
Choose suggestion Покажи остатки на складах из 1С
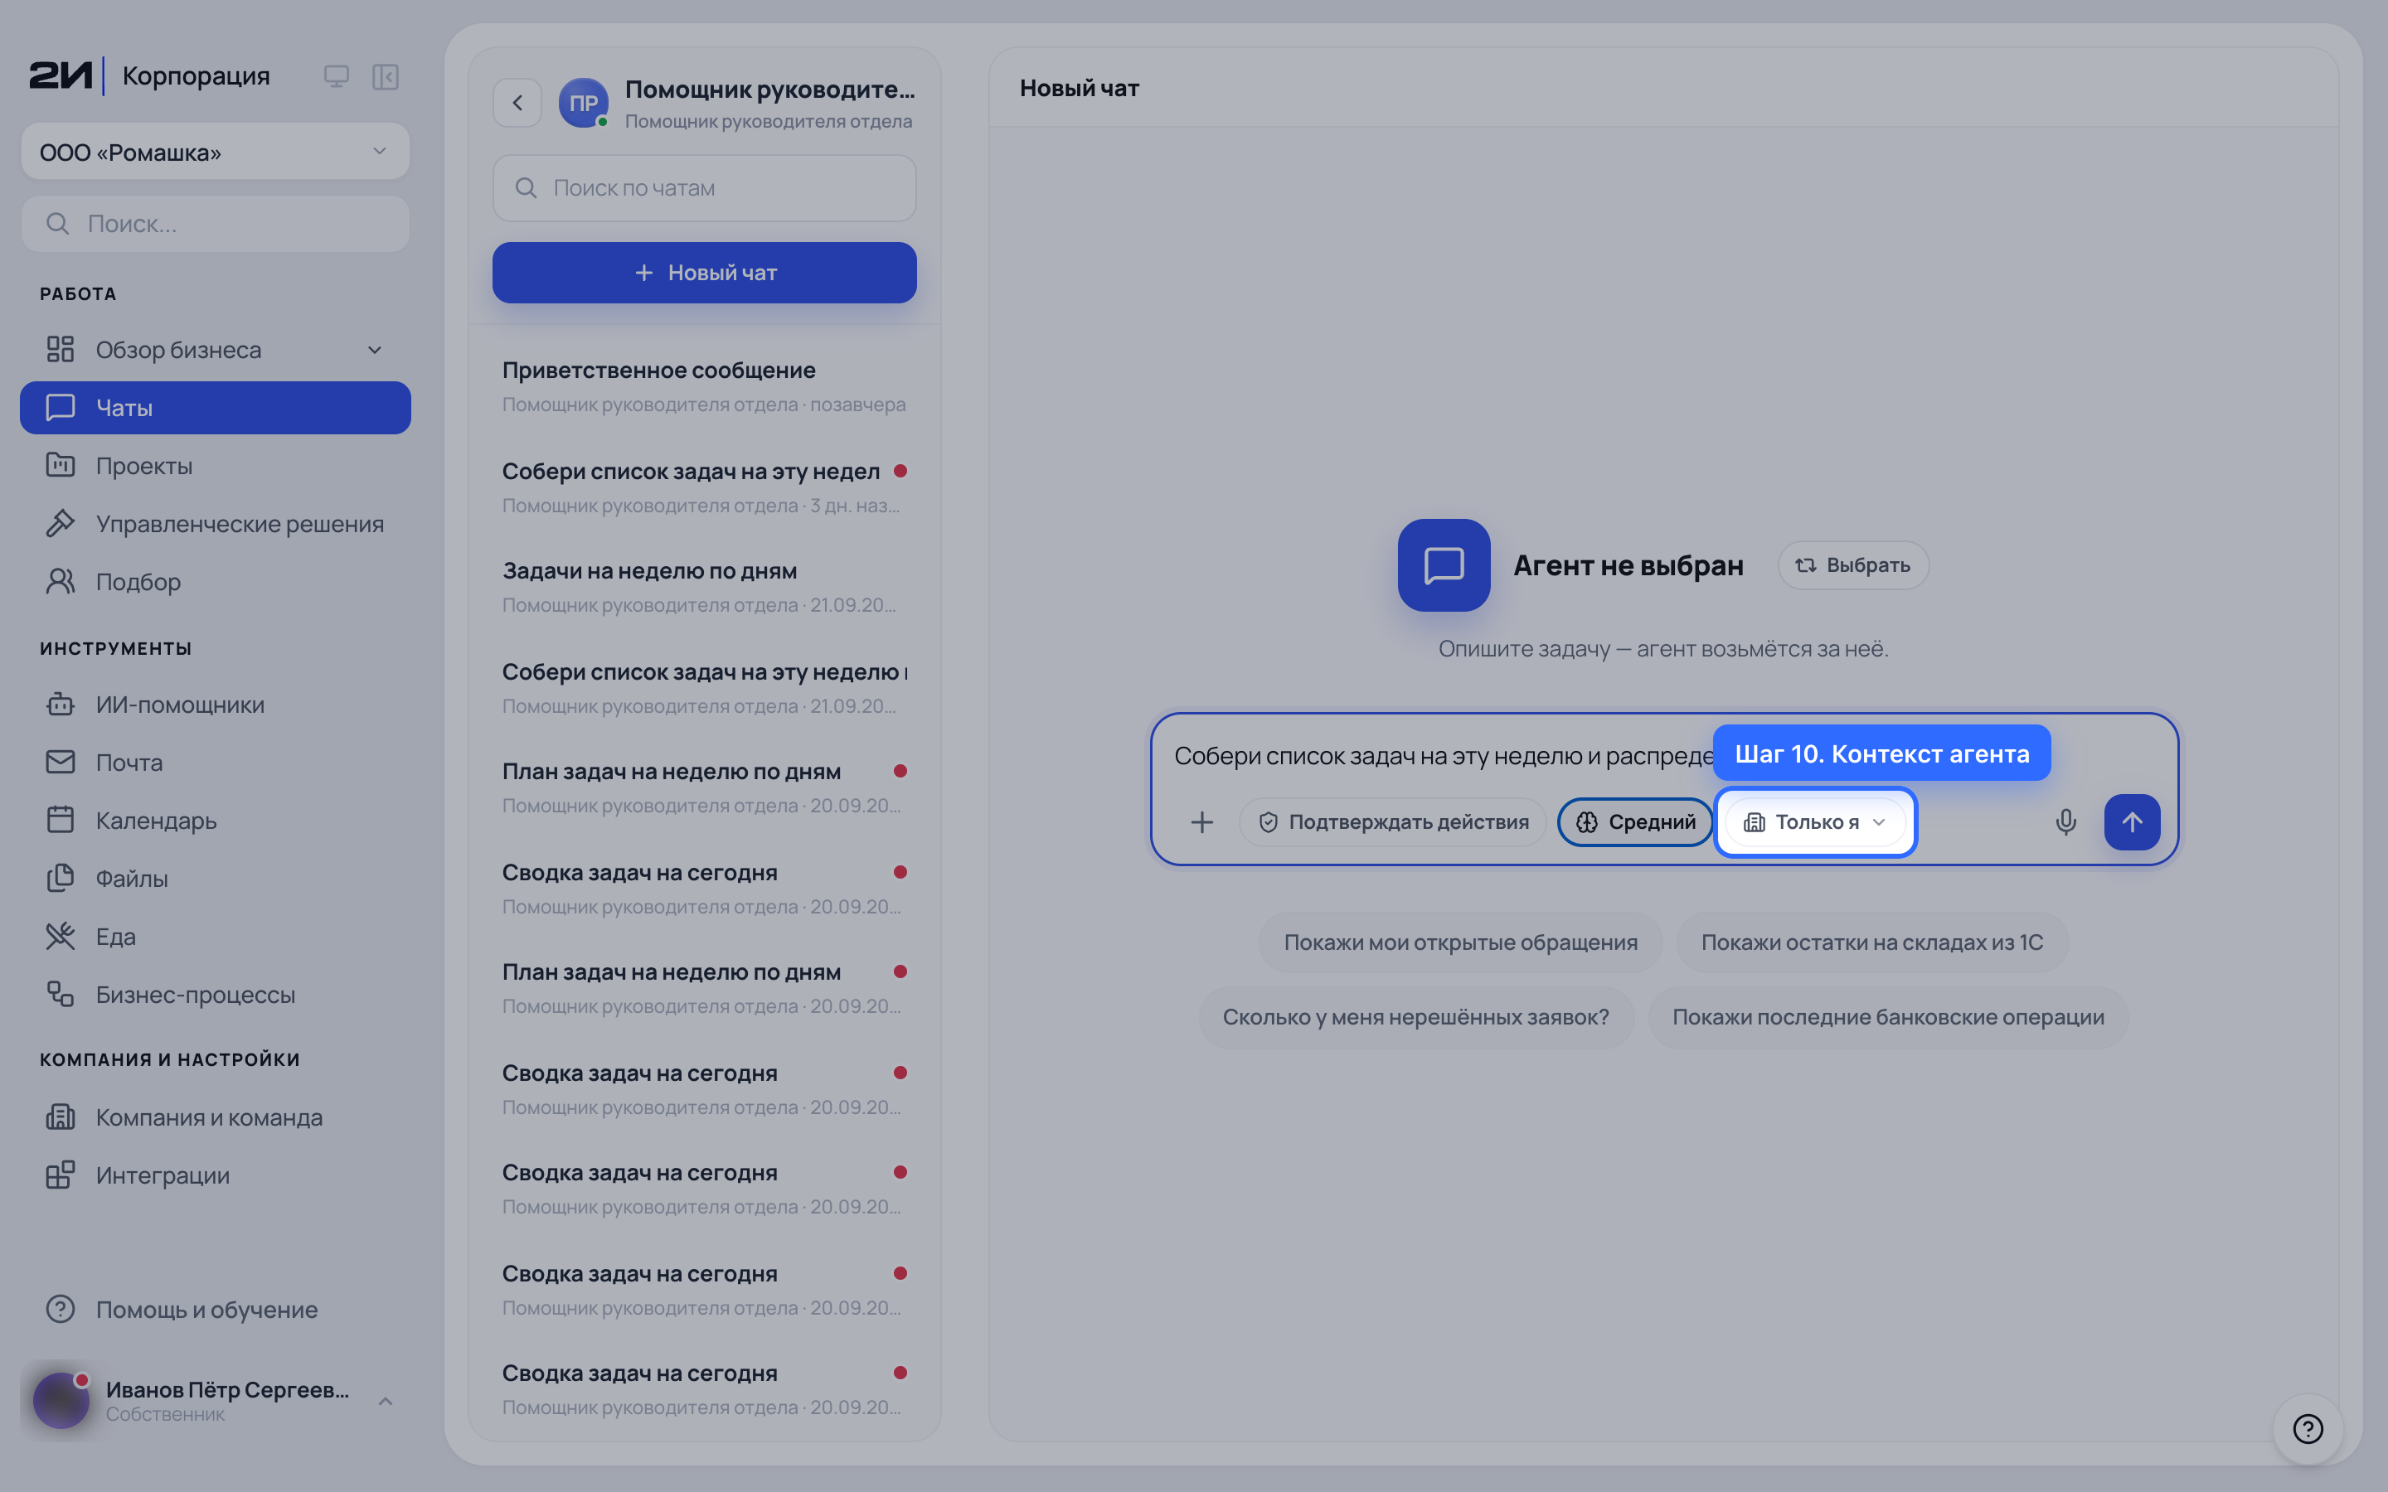(1872, 942)
